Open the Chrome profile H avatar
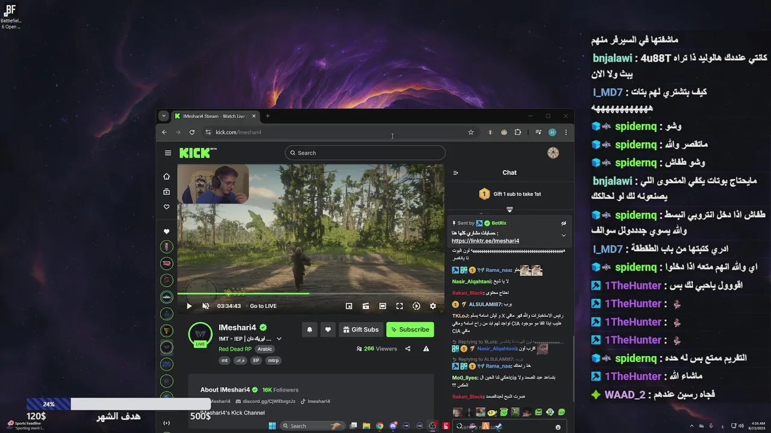Image resolution: width=771 pixels, height=433 pixels. click(552, 132)
